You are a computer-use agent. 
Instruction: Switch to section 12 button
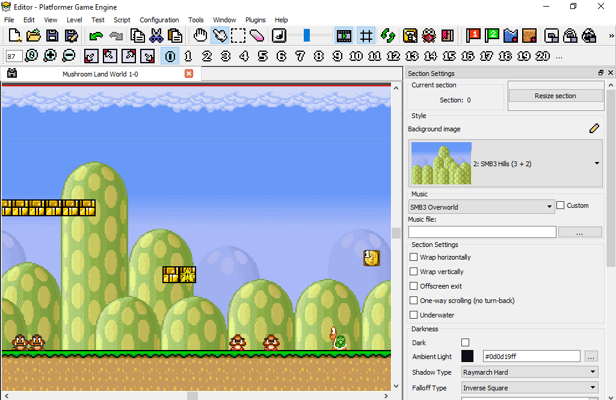[x=393, y=56]
